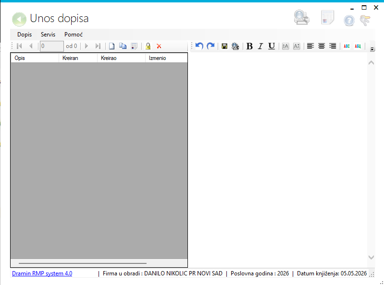Viewport: 384px width, 285px height.
Task: Click the Latin ABC conversion icon
Action: pyautogui.click(x=347, y=46)
